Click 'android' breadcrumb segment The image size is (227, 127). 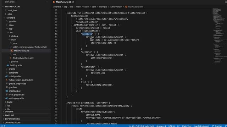tap(57, 7)
